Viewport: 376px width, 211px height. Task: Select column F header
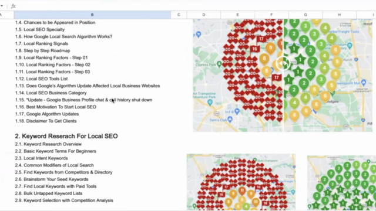(271, 15)
